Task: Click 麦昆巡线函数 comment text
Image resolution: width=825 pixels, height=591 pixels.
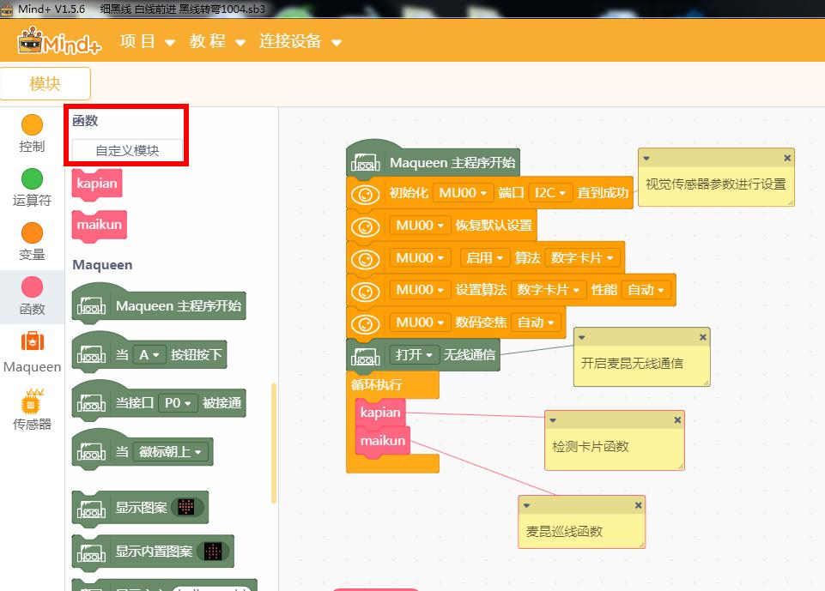Action: (x=564, y=532)
